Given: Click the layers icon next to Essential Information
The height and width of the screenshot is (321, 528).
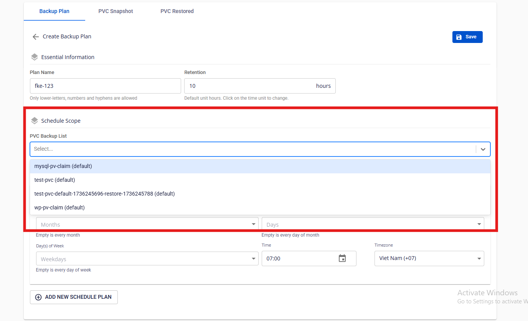Looking at the screenshot, I should [35, 57].
